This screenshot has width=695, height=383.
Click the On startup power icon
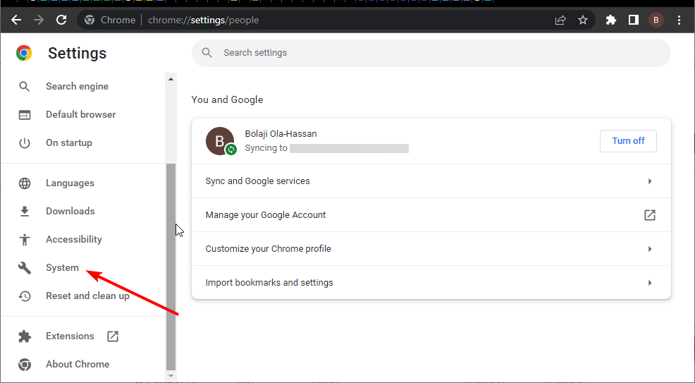coord(25,143)
